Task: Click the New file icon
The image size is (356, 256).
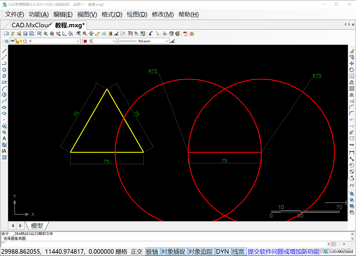Action: [6, 34]
